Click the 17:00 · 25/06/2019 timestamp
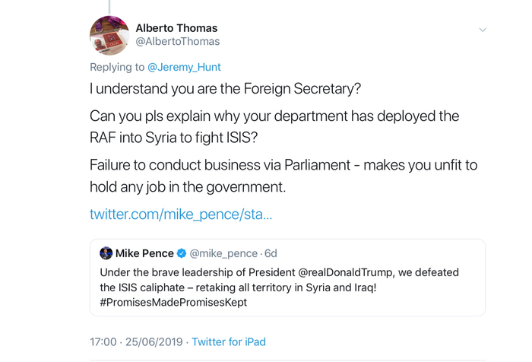Screen dimensions: 532x362 click(136, 342)
